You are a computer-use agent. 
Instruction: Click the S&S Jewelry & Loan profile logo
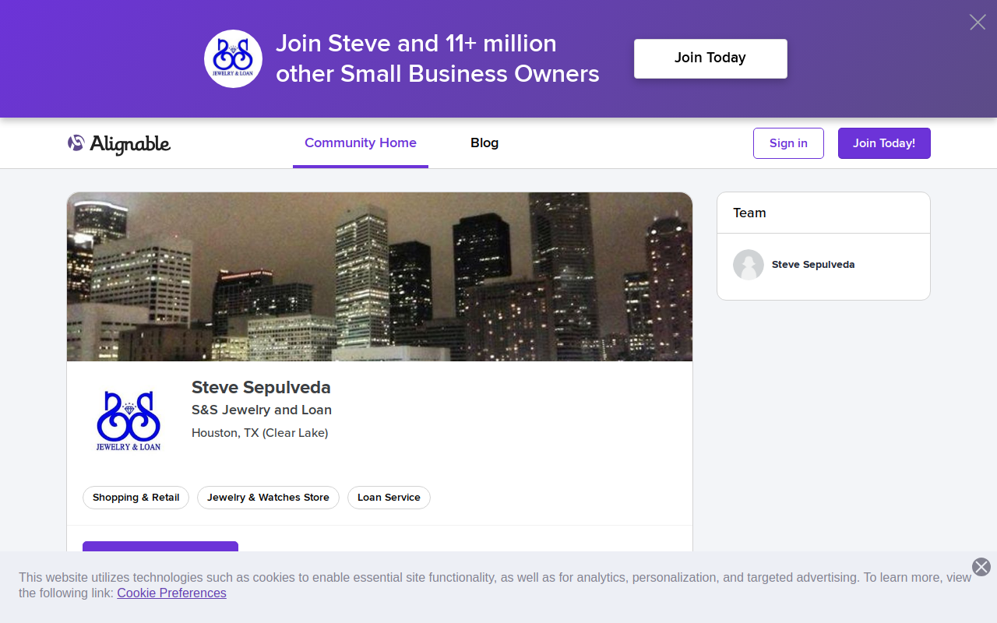pos(129,421)
